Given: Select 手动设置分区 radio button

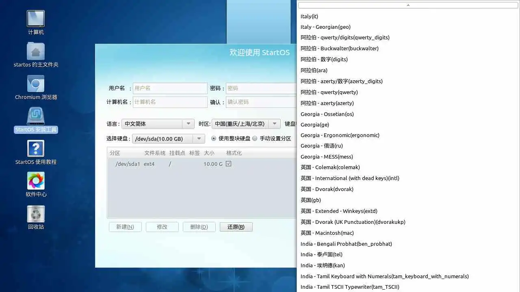Looking at the screenshot, I should (255, 138).
